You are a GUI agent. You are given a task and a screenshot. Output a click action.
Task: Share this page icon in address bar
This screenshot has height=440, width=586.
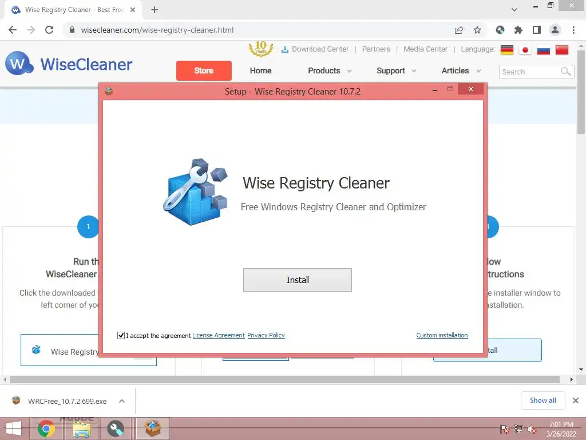click(x=459, y=30)
